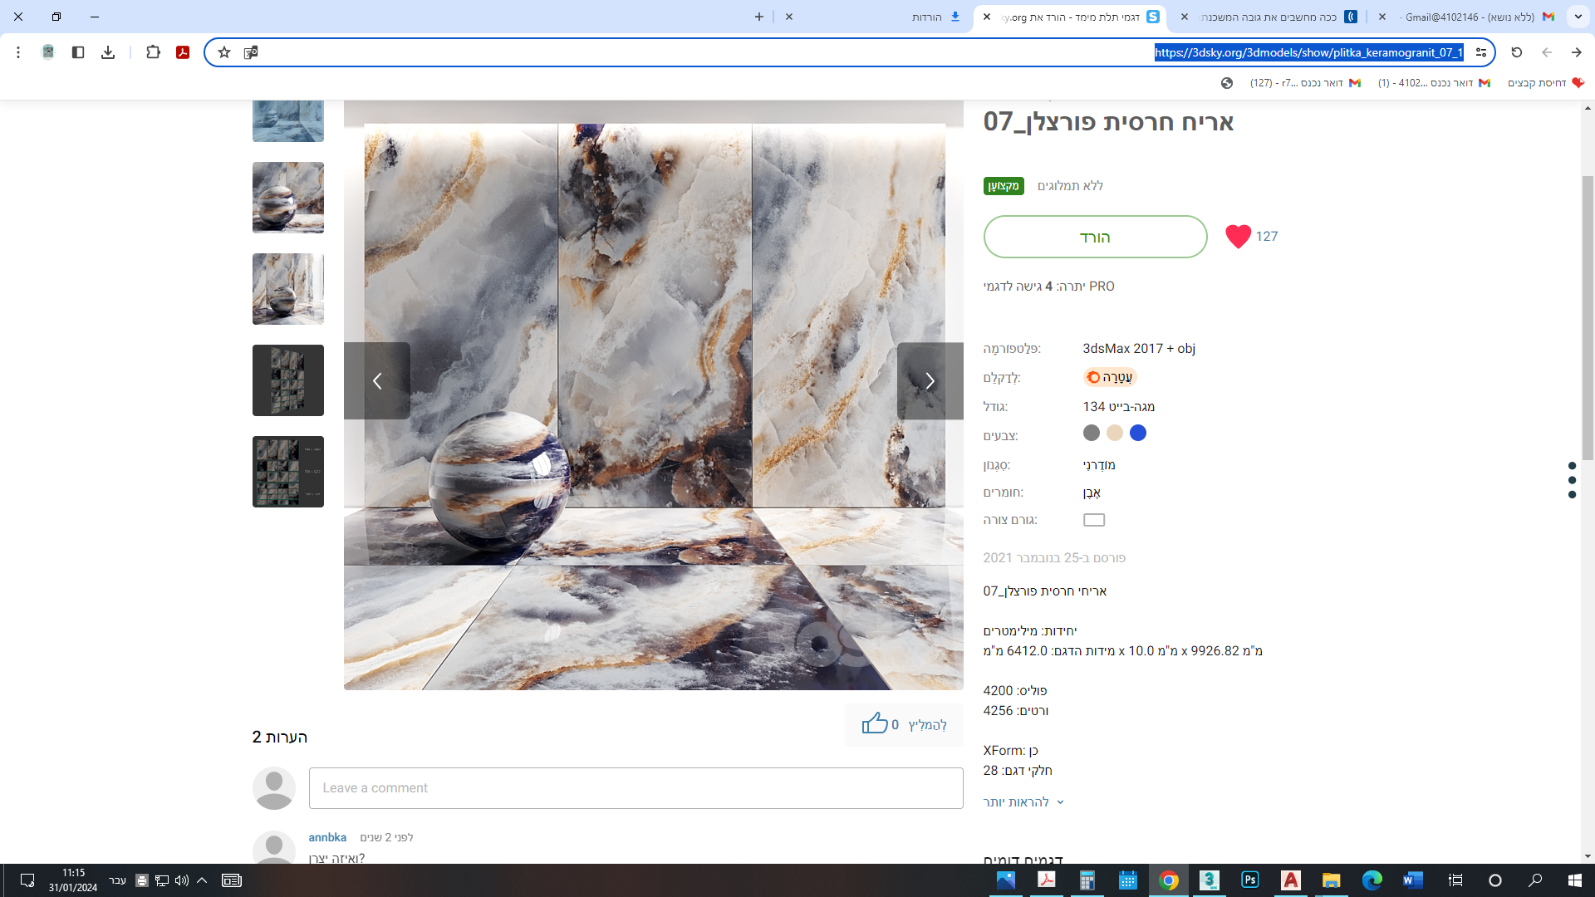The width and height of the screenshot is (1595, 897).
Task: Bookmark this page with the star icon
Action: pos(224,52)
